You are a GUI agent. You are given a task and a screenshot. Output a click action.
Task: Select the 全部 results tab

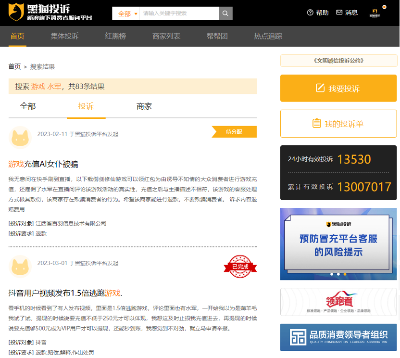(x=28, y=106)
